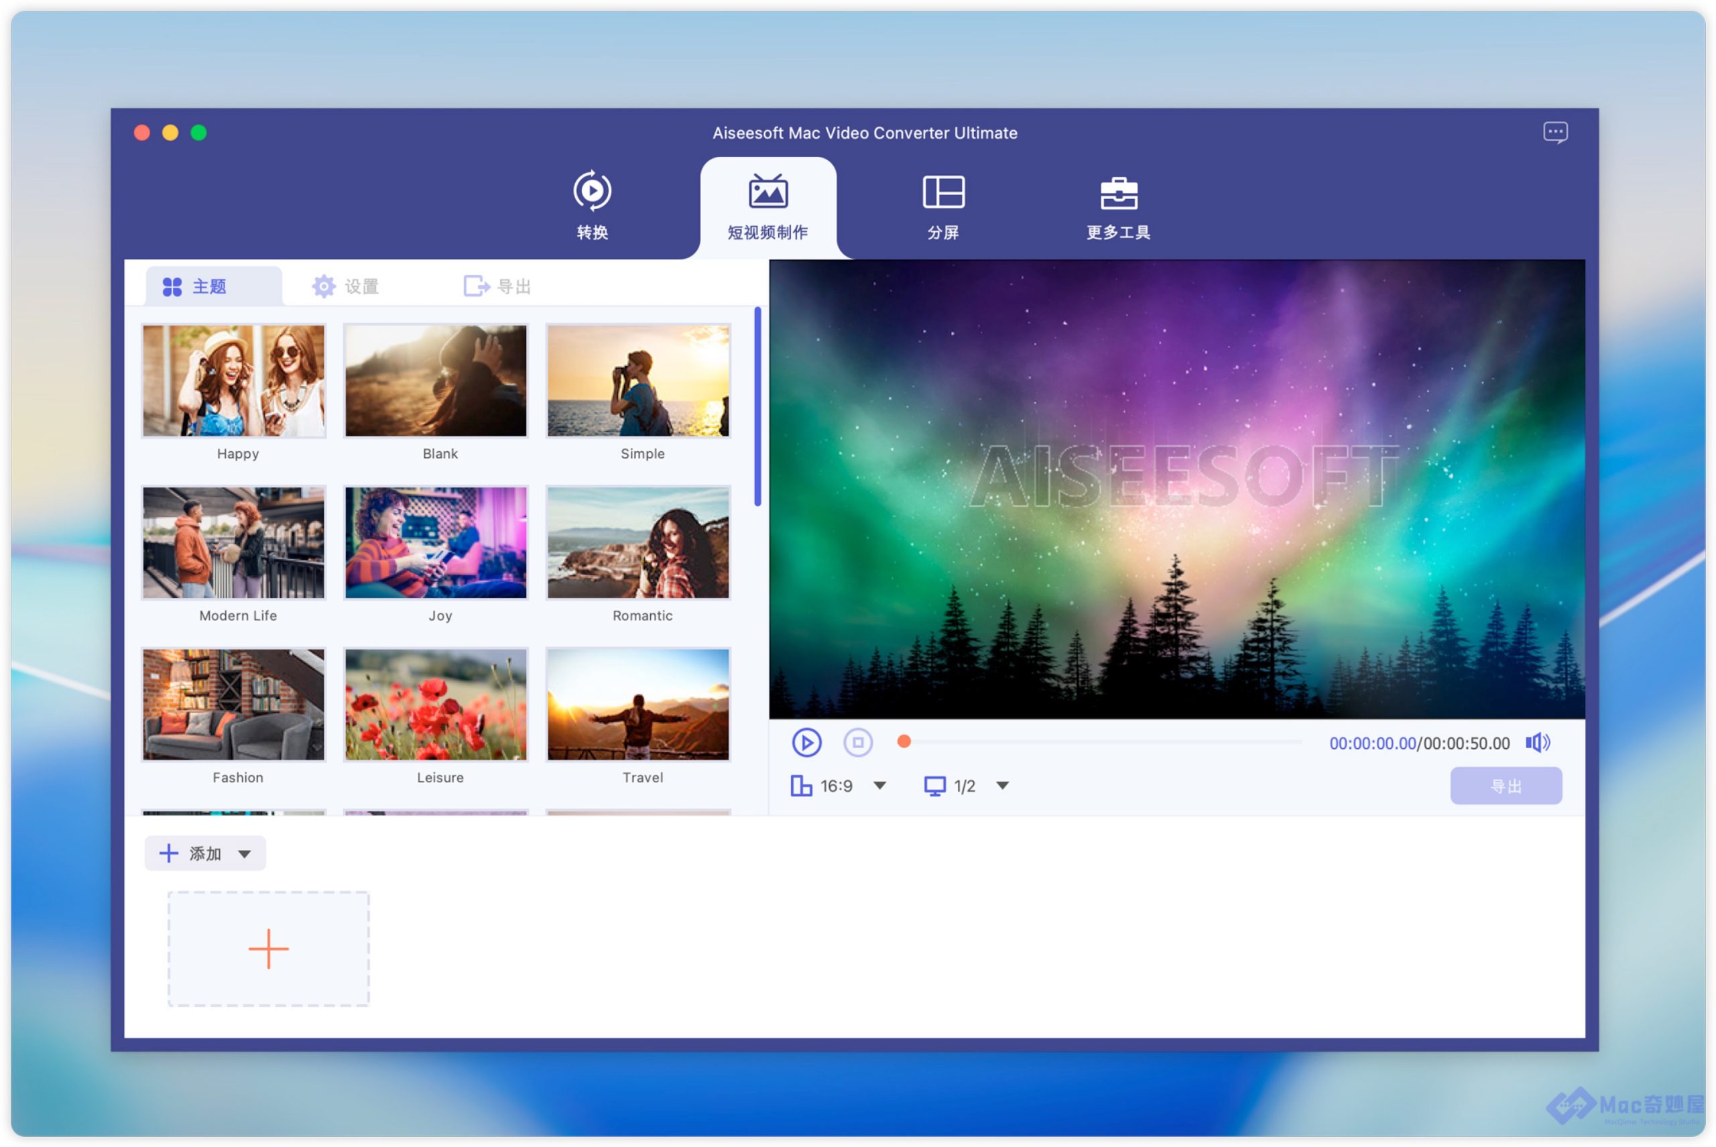
Task: Maximize the window with green button
Action: (x=198, y=133)
